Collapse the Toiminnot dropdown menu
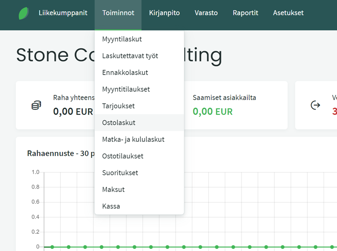Image resolution: width=337 pixels, height=251 pixels. point(118,13)
